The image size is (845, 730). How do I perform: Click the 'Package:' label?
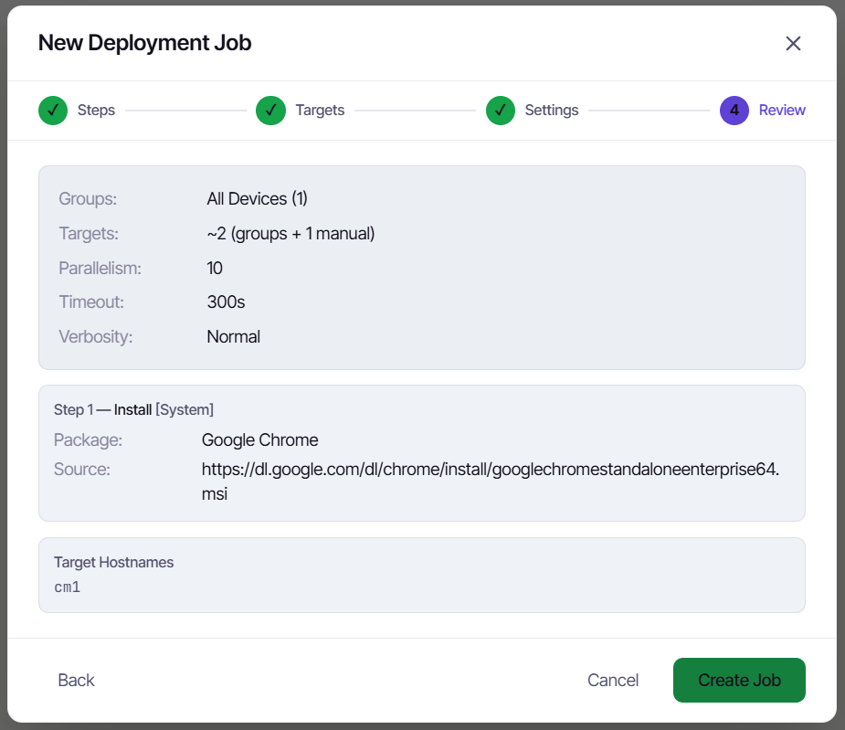click(x=88, y=440)
